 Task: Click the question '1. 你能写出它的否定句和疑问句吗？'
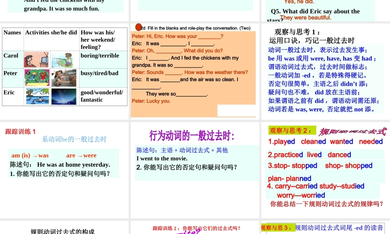click(60, 174)
